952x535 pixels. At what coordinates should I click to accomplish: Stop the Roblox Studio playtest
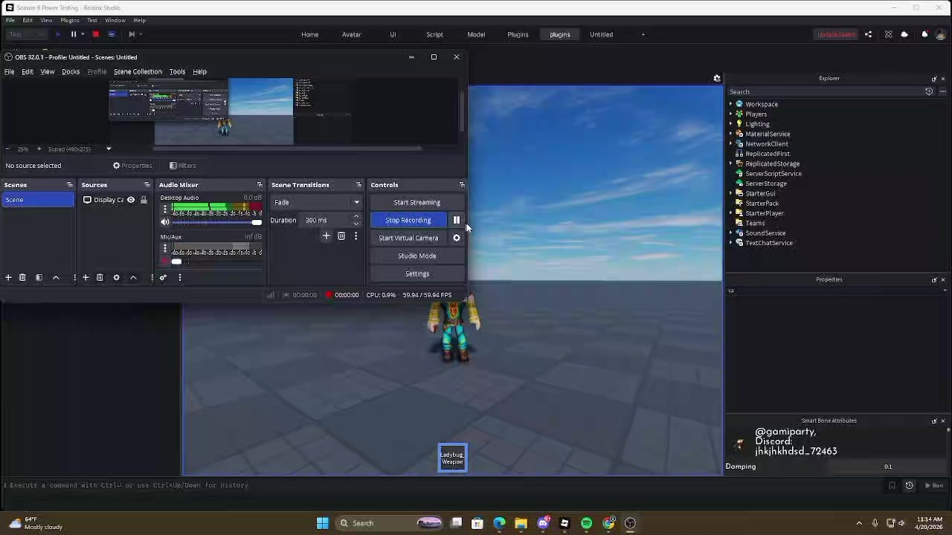[x=95, y=34]
